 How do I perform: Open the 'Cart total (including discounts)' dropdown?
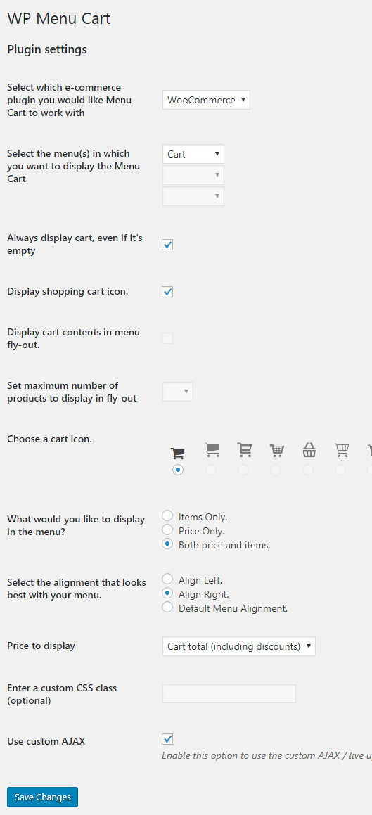239,646
